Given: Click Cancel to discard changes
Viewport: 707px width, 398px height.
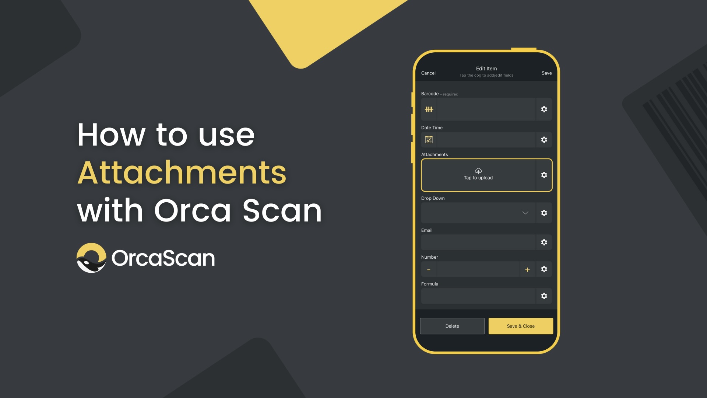Looking at the screenshot, I should 428,72.
